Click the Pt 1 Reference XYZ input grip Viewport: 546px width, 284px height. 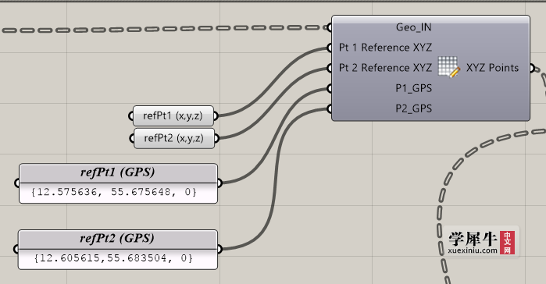pyautogui.click(x=330, y=48)
